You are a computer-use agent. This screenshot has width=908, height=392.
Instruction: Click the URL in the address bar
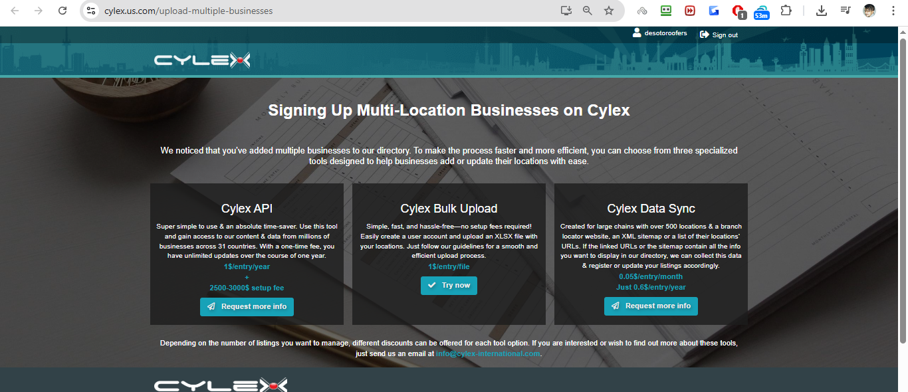tap(188, 11)
